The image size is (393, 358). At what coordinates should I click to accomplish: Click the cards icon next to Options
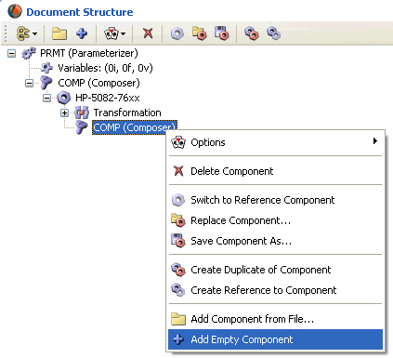click(x=178, y=142)
